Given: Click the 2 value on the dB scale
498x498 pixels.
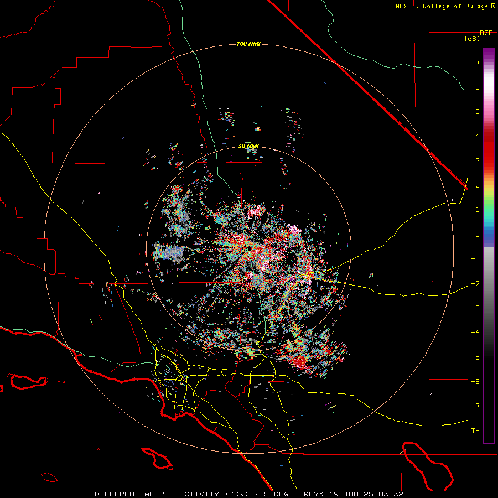Looking at the screenshot, I should click(478, 185).
